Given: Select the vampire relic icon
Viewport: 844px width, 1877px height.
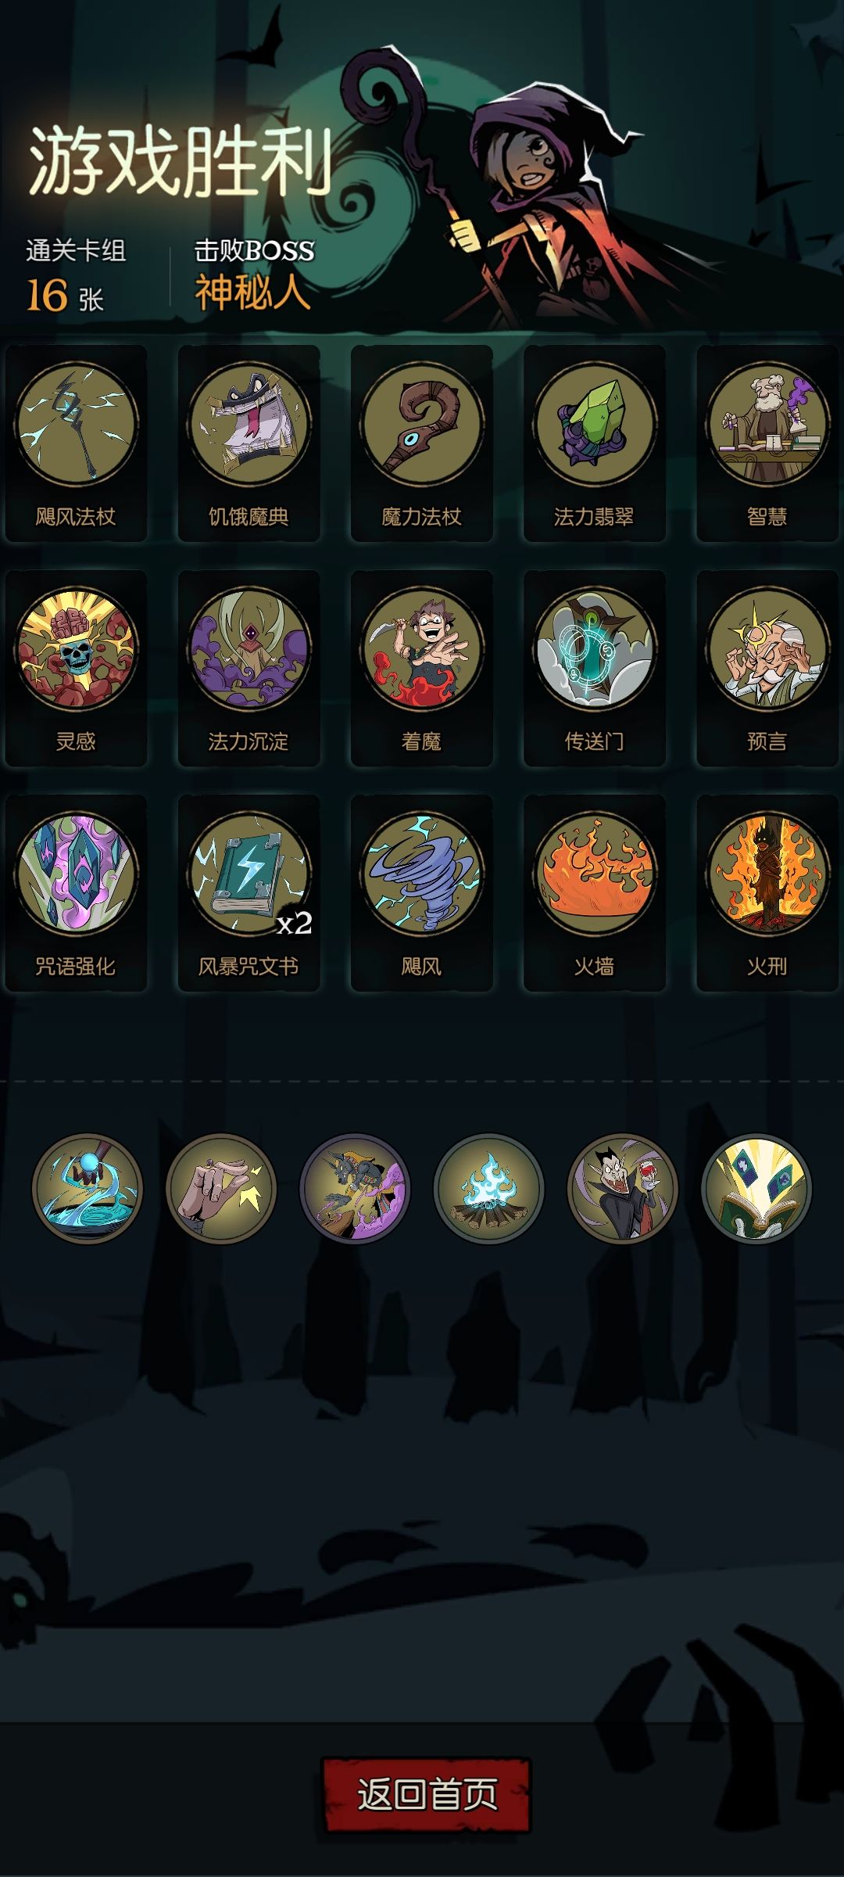Looking at the screenshot, I should pyautogui.click(x=622, y=1188).
